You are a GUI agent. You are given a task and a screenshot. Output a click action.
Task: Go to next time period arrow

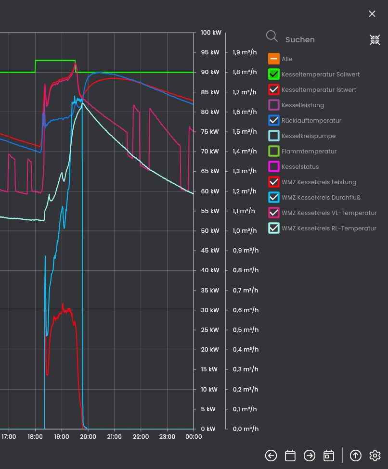(310, 456)
